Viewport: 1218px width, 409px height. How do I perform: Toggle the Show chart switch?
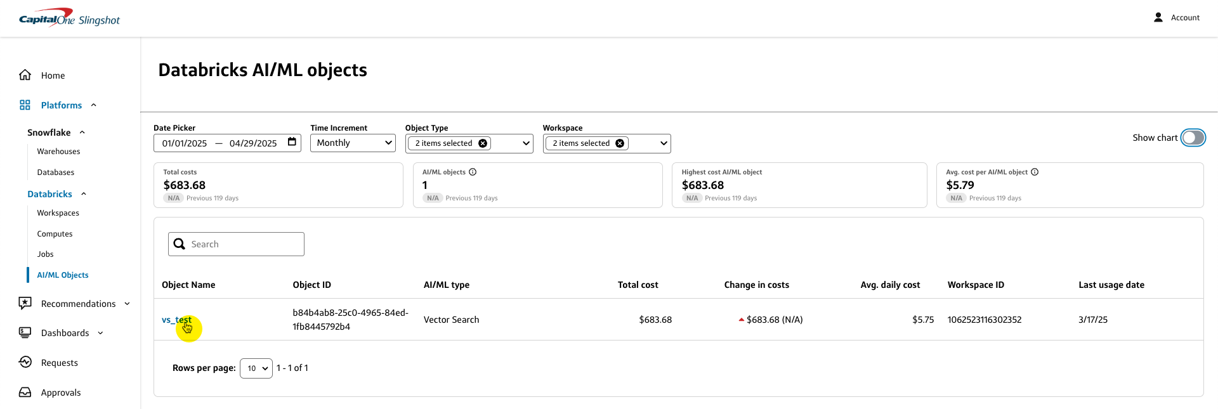(x=1193, y=138)
